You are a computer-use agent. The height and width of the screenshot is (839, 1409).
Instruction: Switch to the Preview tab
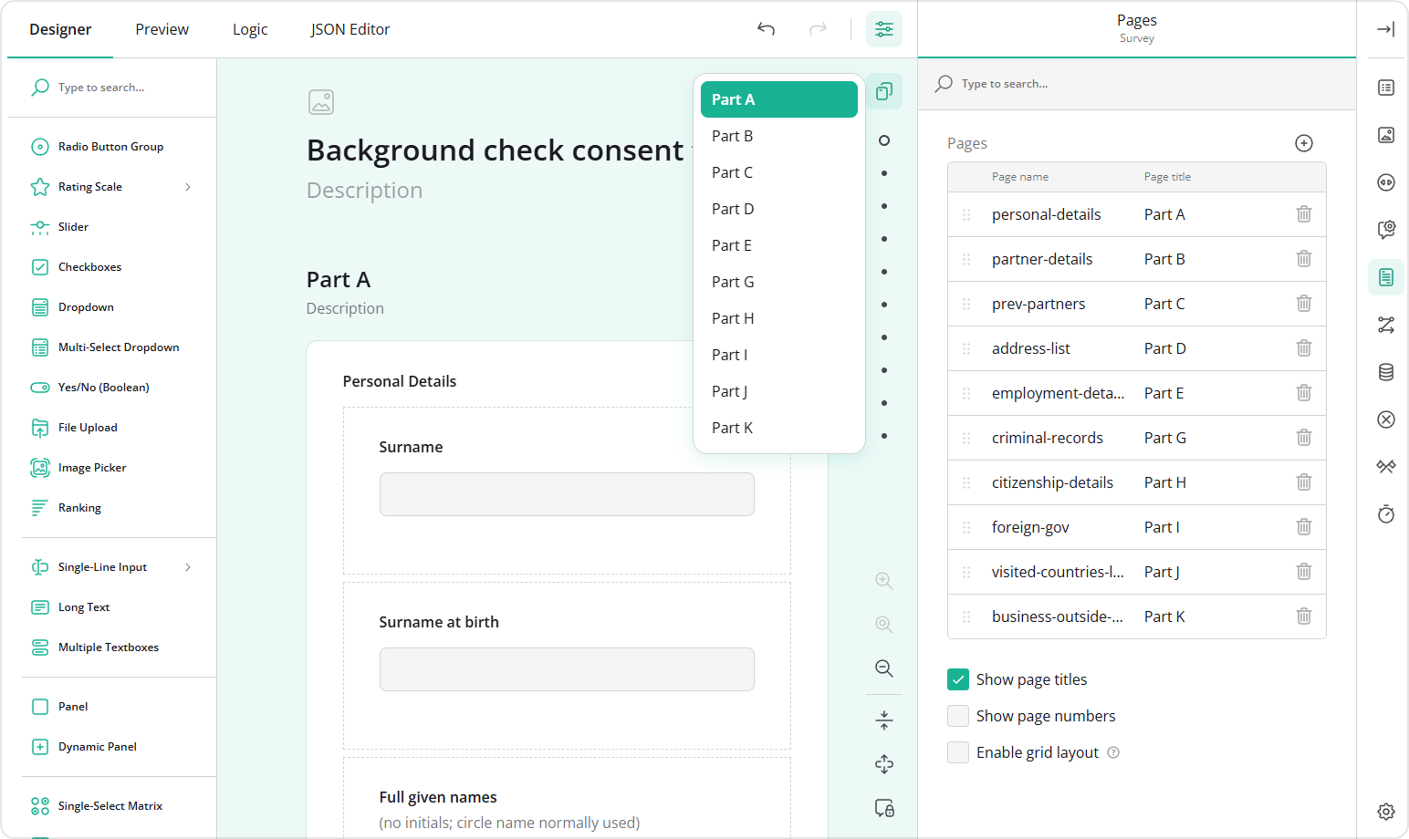tap(162, 29)
